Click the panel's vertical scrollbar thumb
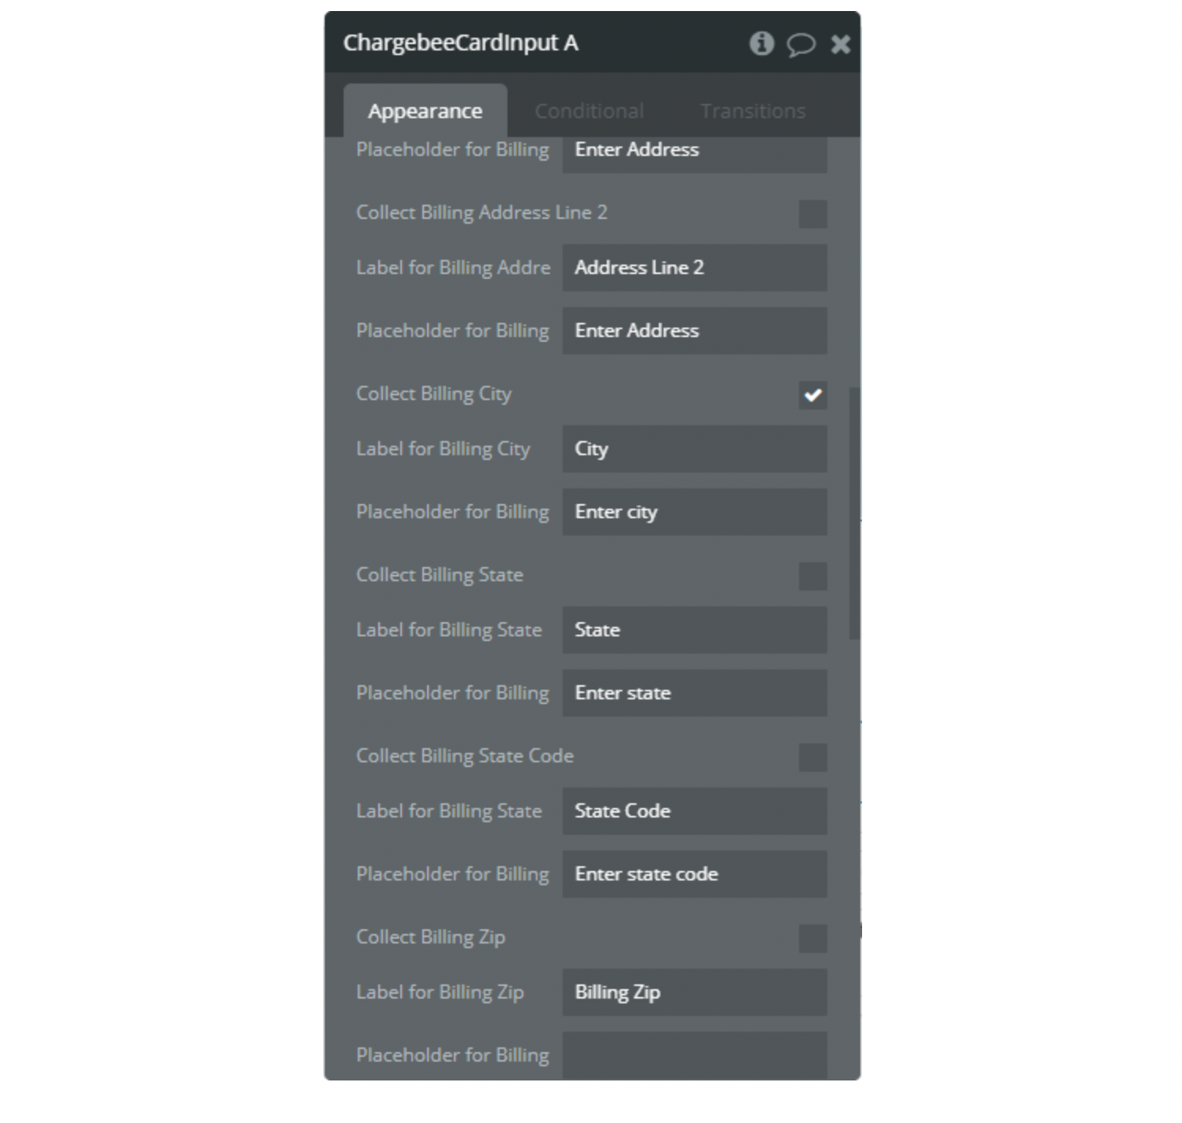Viewport: 1182px width, 1123px height. (x=854, y=513)
